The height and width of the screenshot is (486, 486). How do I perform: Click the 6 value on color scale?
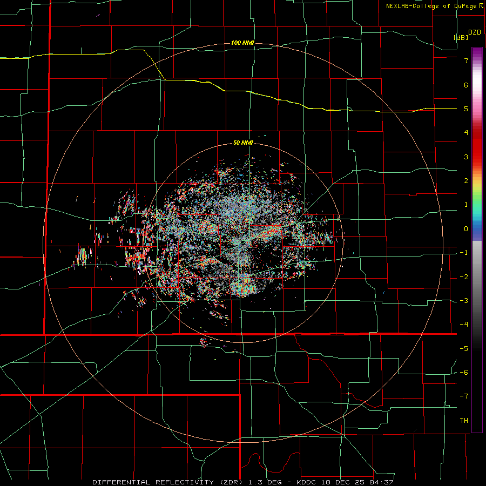pos(466,85)
